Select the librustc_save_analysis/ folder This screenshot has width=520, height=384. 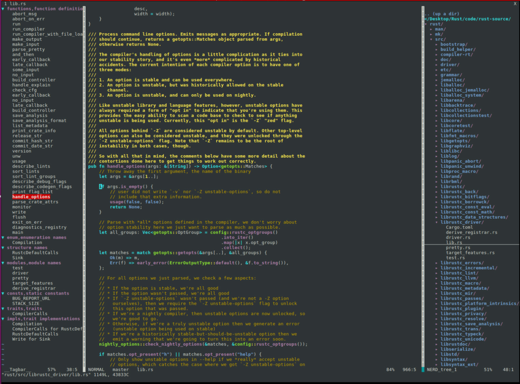[x=472, y=324]
